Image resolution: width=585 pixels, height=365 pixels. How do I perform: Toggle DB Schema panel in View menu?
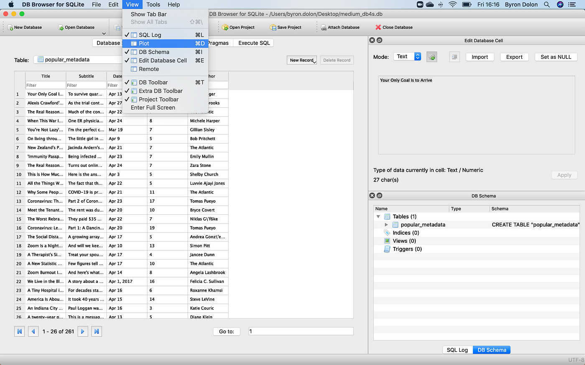coord(165,52)
